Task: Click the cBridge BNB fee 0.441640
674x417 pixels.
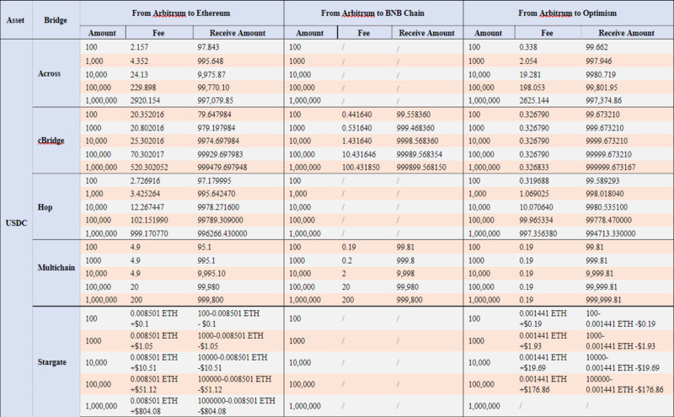Action: click(x=358, y=113)
